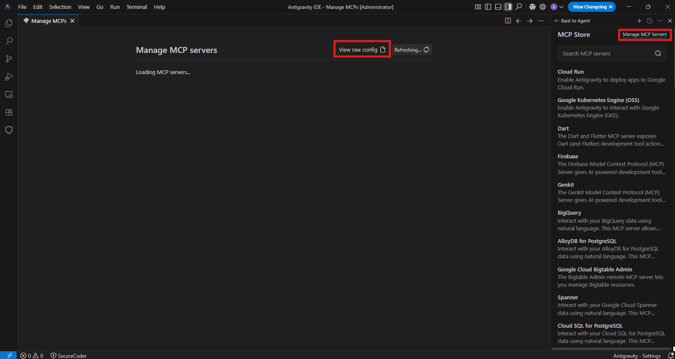Expand the account dropdown chevron

click(562, 7)
